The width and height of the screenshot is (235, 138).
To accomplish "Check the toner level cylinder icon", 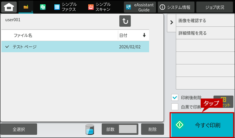I will [x=90, y=129].
